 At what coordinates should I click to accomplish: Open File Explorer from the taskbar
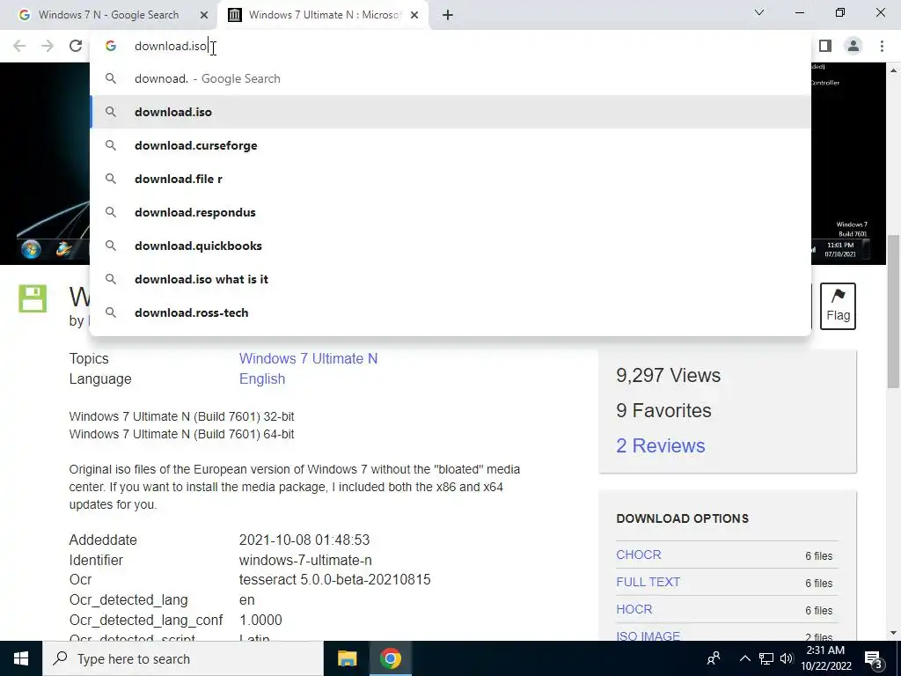[x=347, y=658]
